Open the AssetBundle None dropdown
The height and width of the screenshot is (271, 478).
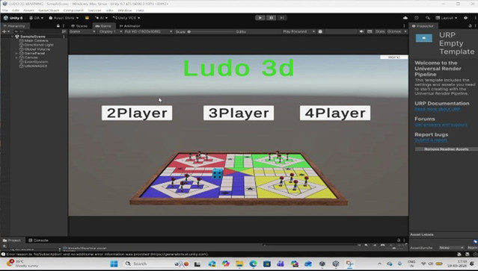[x=452, y=248]
